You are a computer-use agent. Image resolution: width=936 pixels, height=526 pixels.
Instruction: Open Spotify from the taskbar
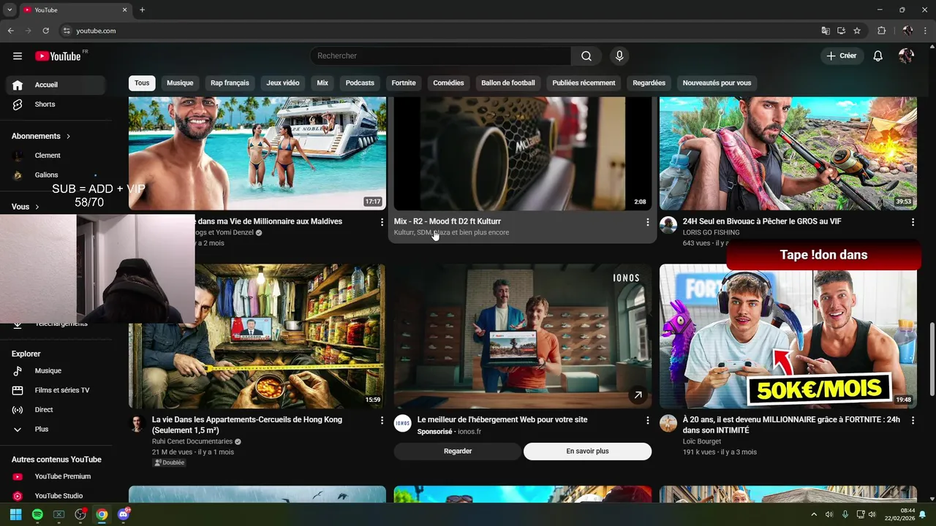tap(37, 514)
